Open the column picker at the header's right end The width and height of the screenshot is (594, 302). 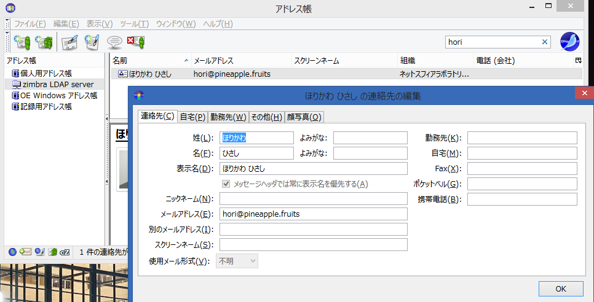coord(578,61)
